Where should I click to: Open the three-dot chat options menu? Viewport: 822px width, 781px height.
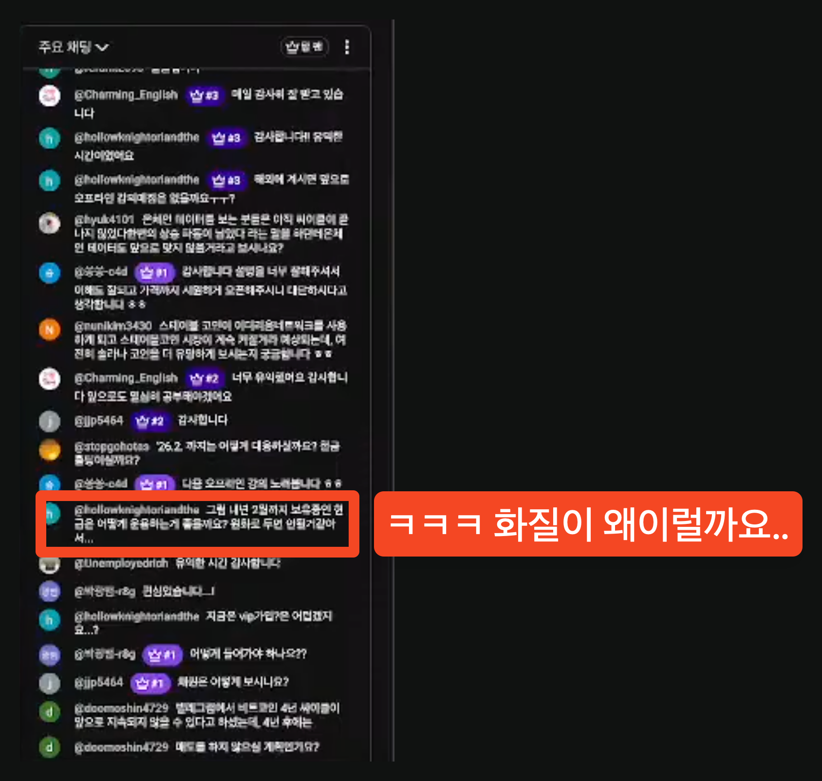pos(347,47)
